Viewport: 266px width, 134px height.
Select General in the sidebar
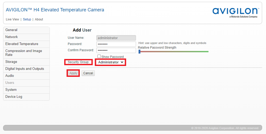click(x=11, y=30)
